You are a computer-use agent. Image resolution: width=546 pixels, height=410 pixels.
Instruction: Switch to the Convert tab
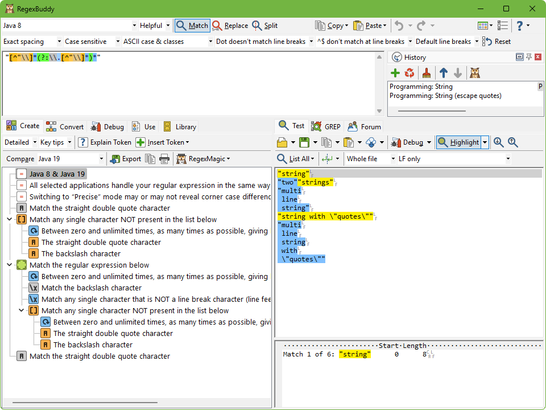point(65,126)
